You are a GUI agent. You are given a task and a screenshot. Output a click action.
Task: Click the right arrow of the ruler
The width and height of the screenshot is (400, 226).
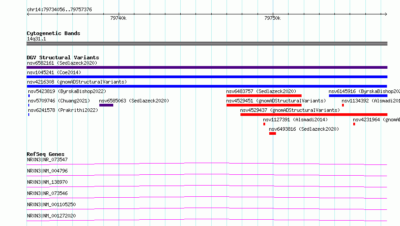pyautogui.click(x=386, y=14)
